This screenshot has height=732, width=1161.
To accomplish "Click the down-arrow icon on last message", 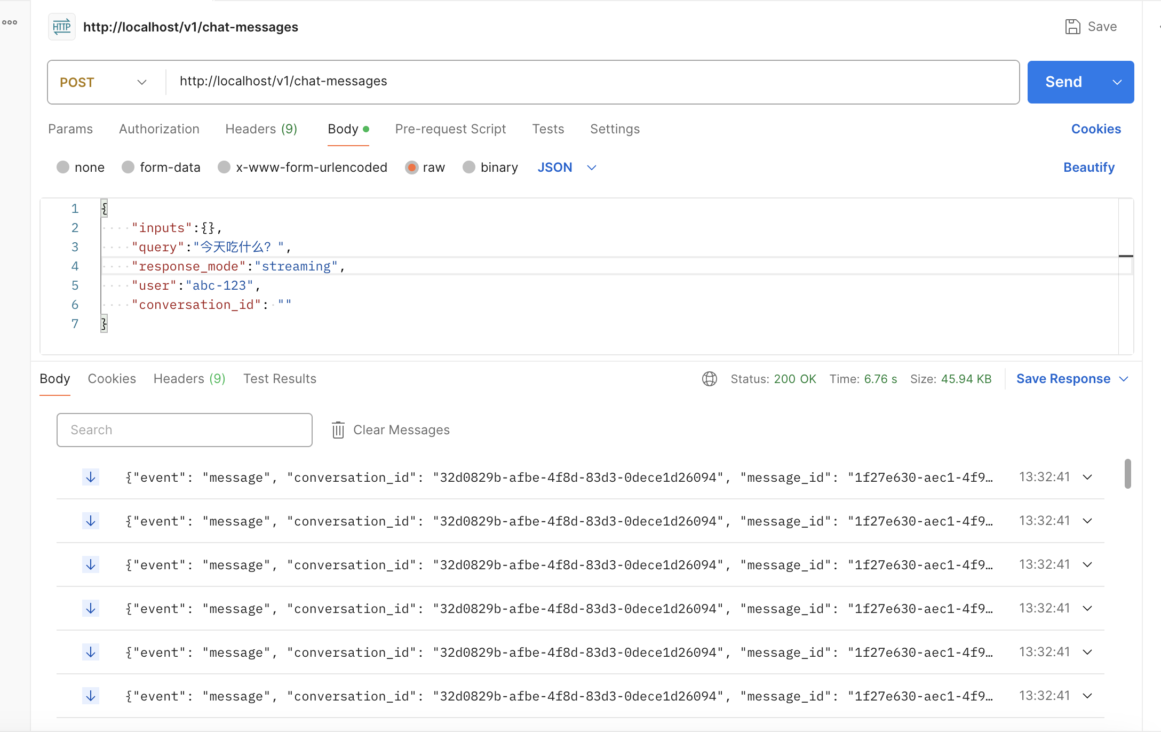I will point(91,696).
